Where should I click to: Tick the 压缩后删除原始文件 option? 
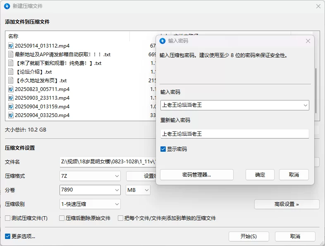click(62, 218)
